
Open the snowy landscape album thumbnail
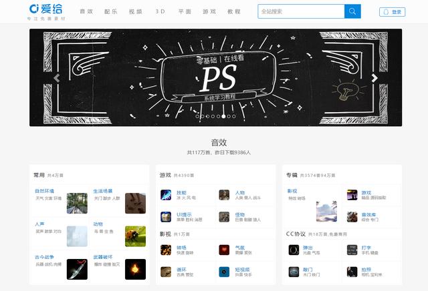[326, 212]
